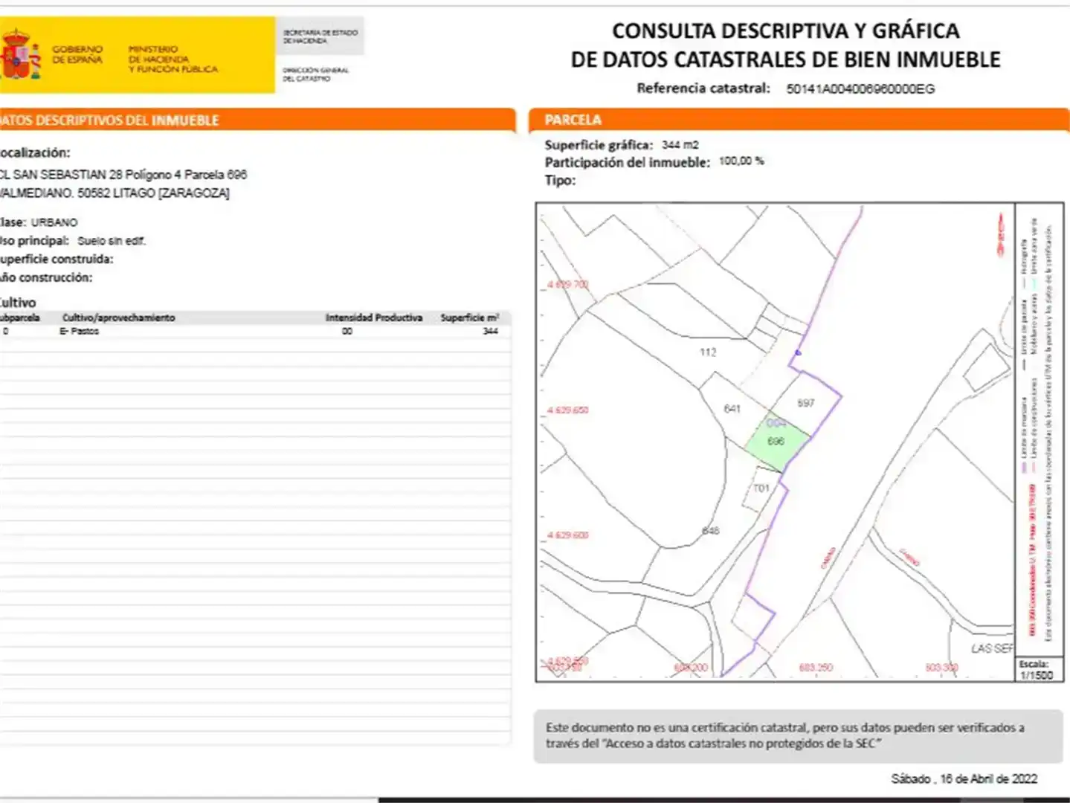Click parcel 112 label on the map

click(708, 352)
